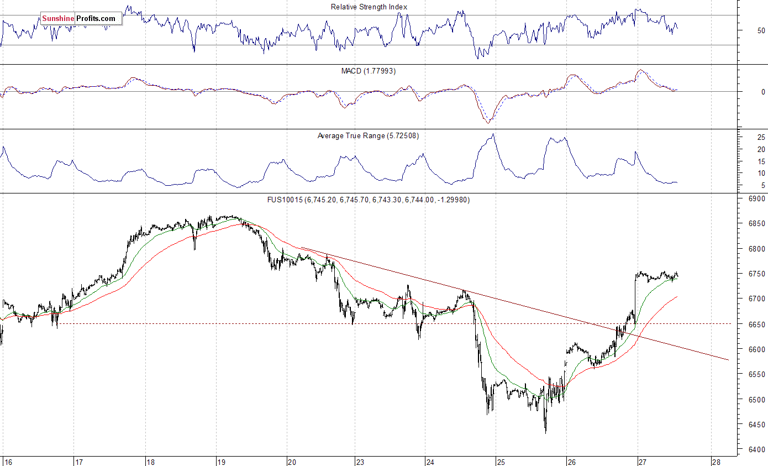Click the ATR axis value 15
This screenshot has height=466, width=768.
click(x=761, y=161)
